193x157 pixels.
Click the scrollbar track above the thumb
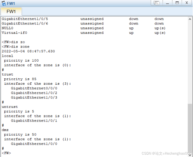[x=190, y=63]
